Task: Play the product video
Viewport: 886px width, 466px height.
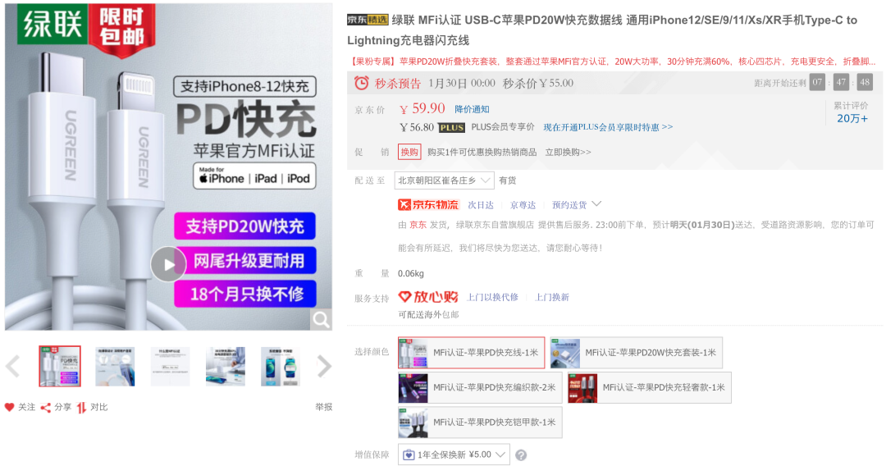Action: coord(168,264)
